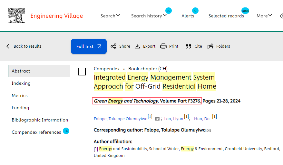
Task: Expand the More menu
Action: pyautogui.click(x=264, y=16)
